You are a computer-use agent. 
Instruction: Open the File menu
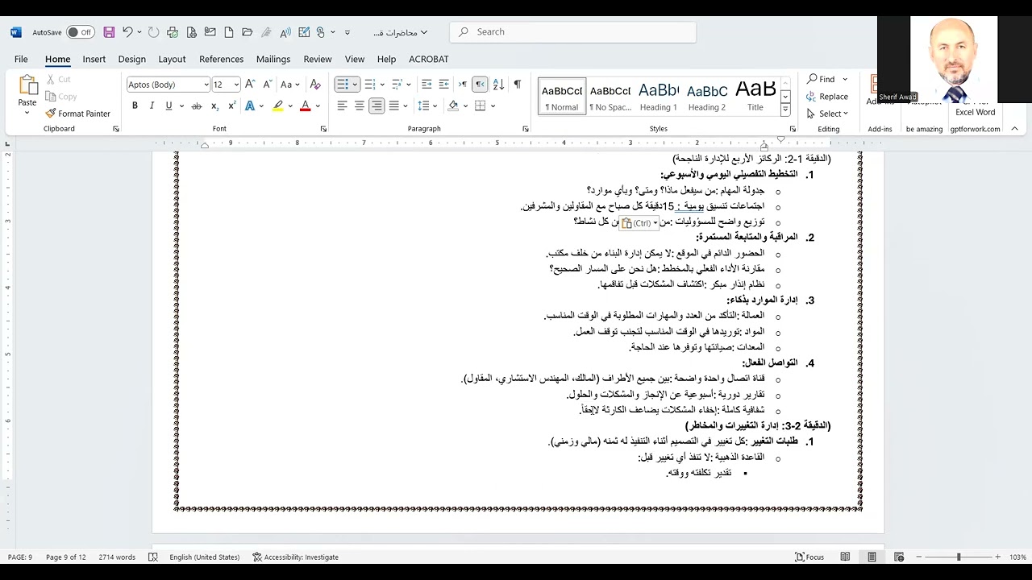coord(21,59)
